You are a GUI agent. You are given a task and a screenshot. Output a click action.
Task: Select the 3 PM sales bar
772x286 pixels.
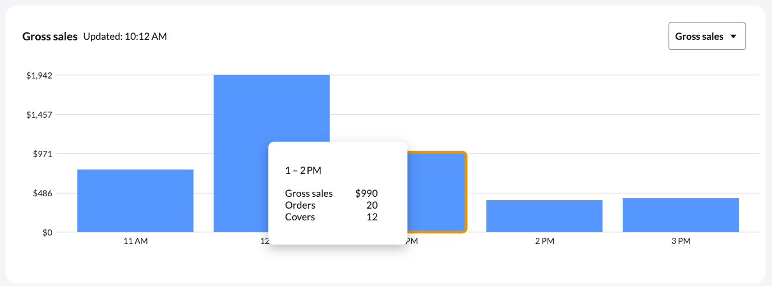[x=681, y=215]
